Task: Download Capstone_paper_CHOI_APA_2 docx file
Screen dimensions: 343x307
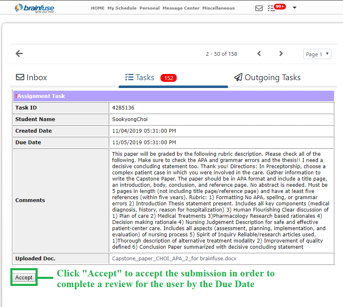Action: click(174, 259)
